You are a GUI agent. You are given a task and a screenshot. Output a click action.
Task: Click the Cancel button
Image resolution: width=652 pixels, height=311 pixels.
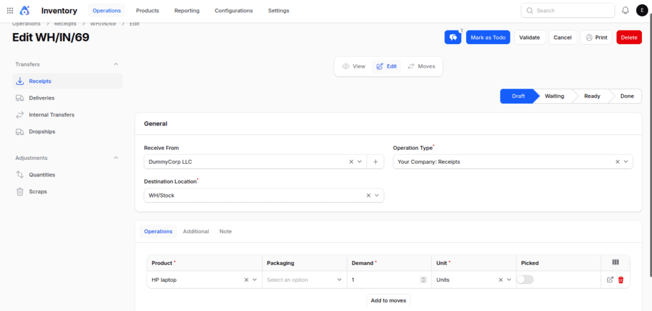(x=563, y=37)
